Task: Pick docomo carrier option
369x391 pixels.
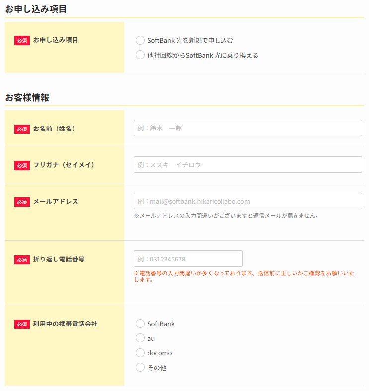Action: pyautogui.click(x=140, y=353)
